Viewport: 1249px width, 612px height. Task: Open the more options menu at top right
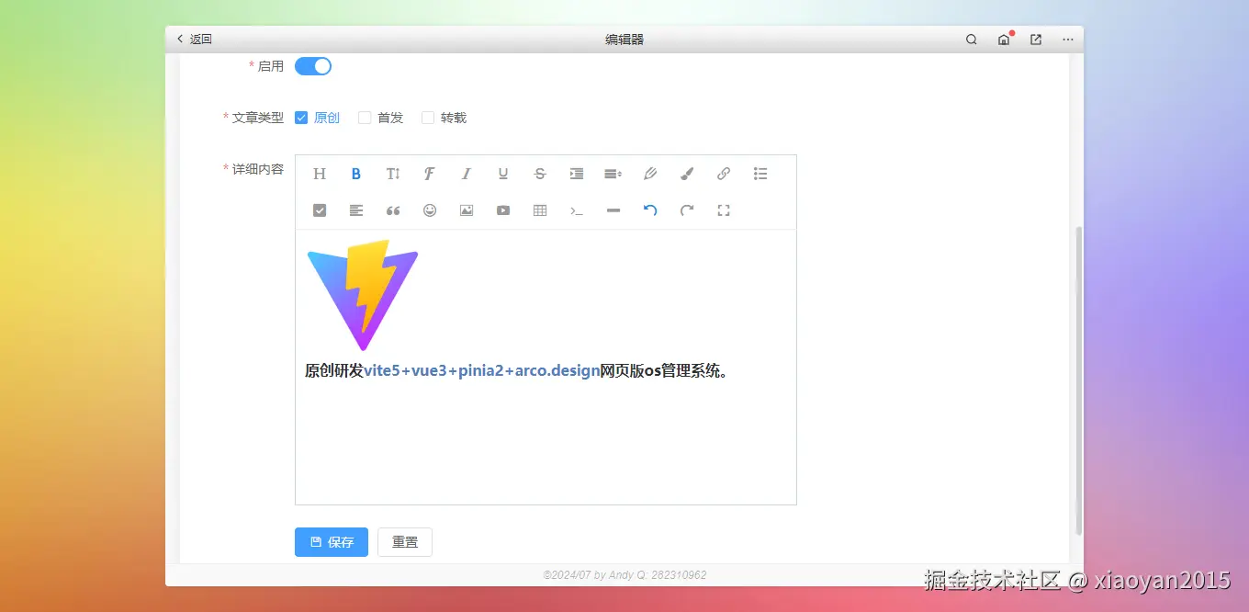tap(1067, 40)
